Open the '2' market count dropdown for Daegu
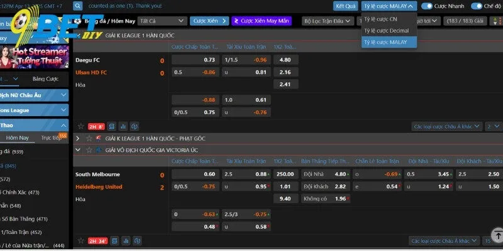This screenshot has width=503, height=251. [494, 127]
